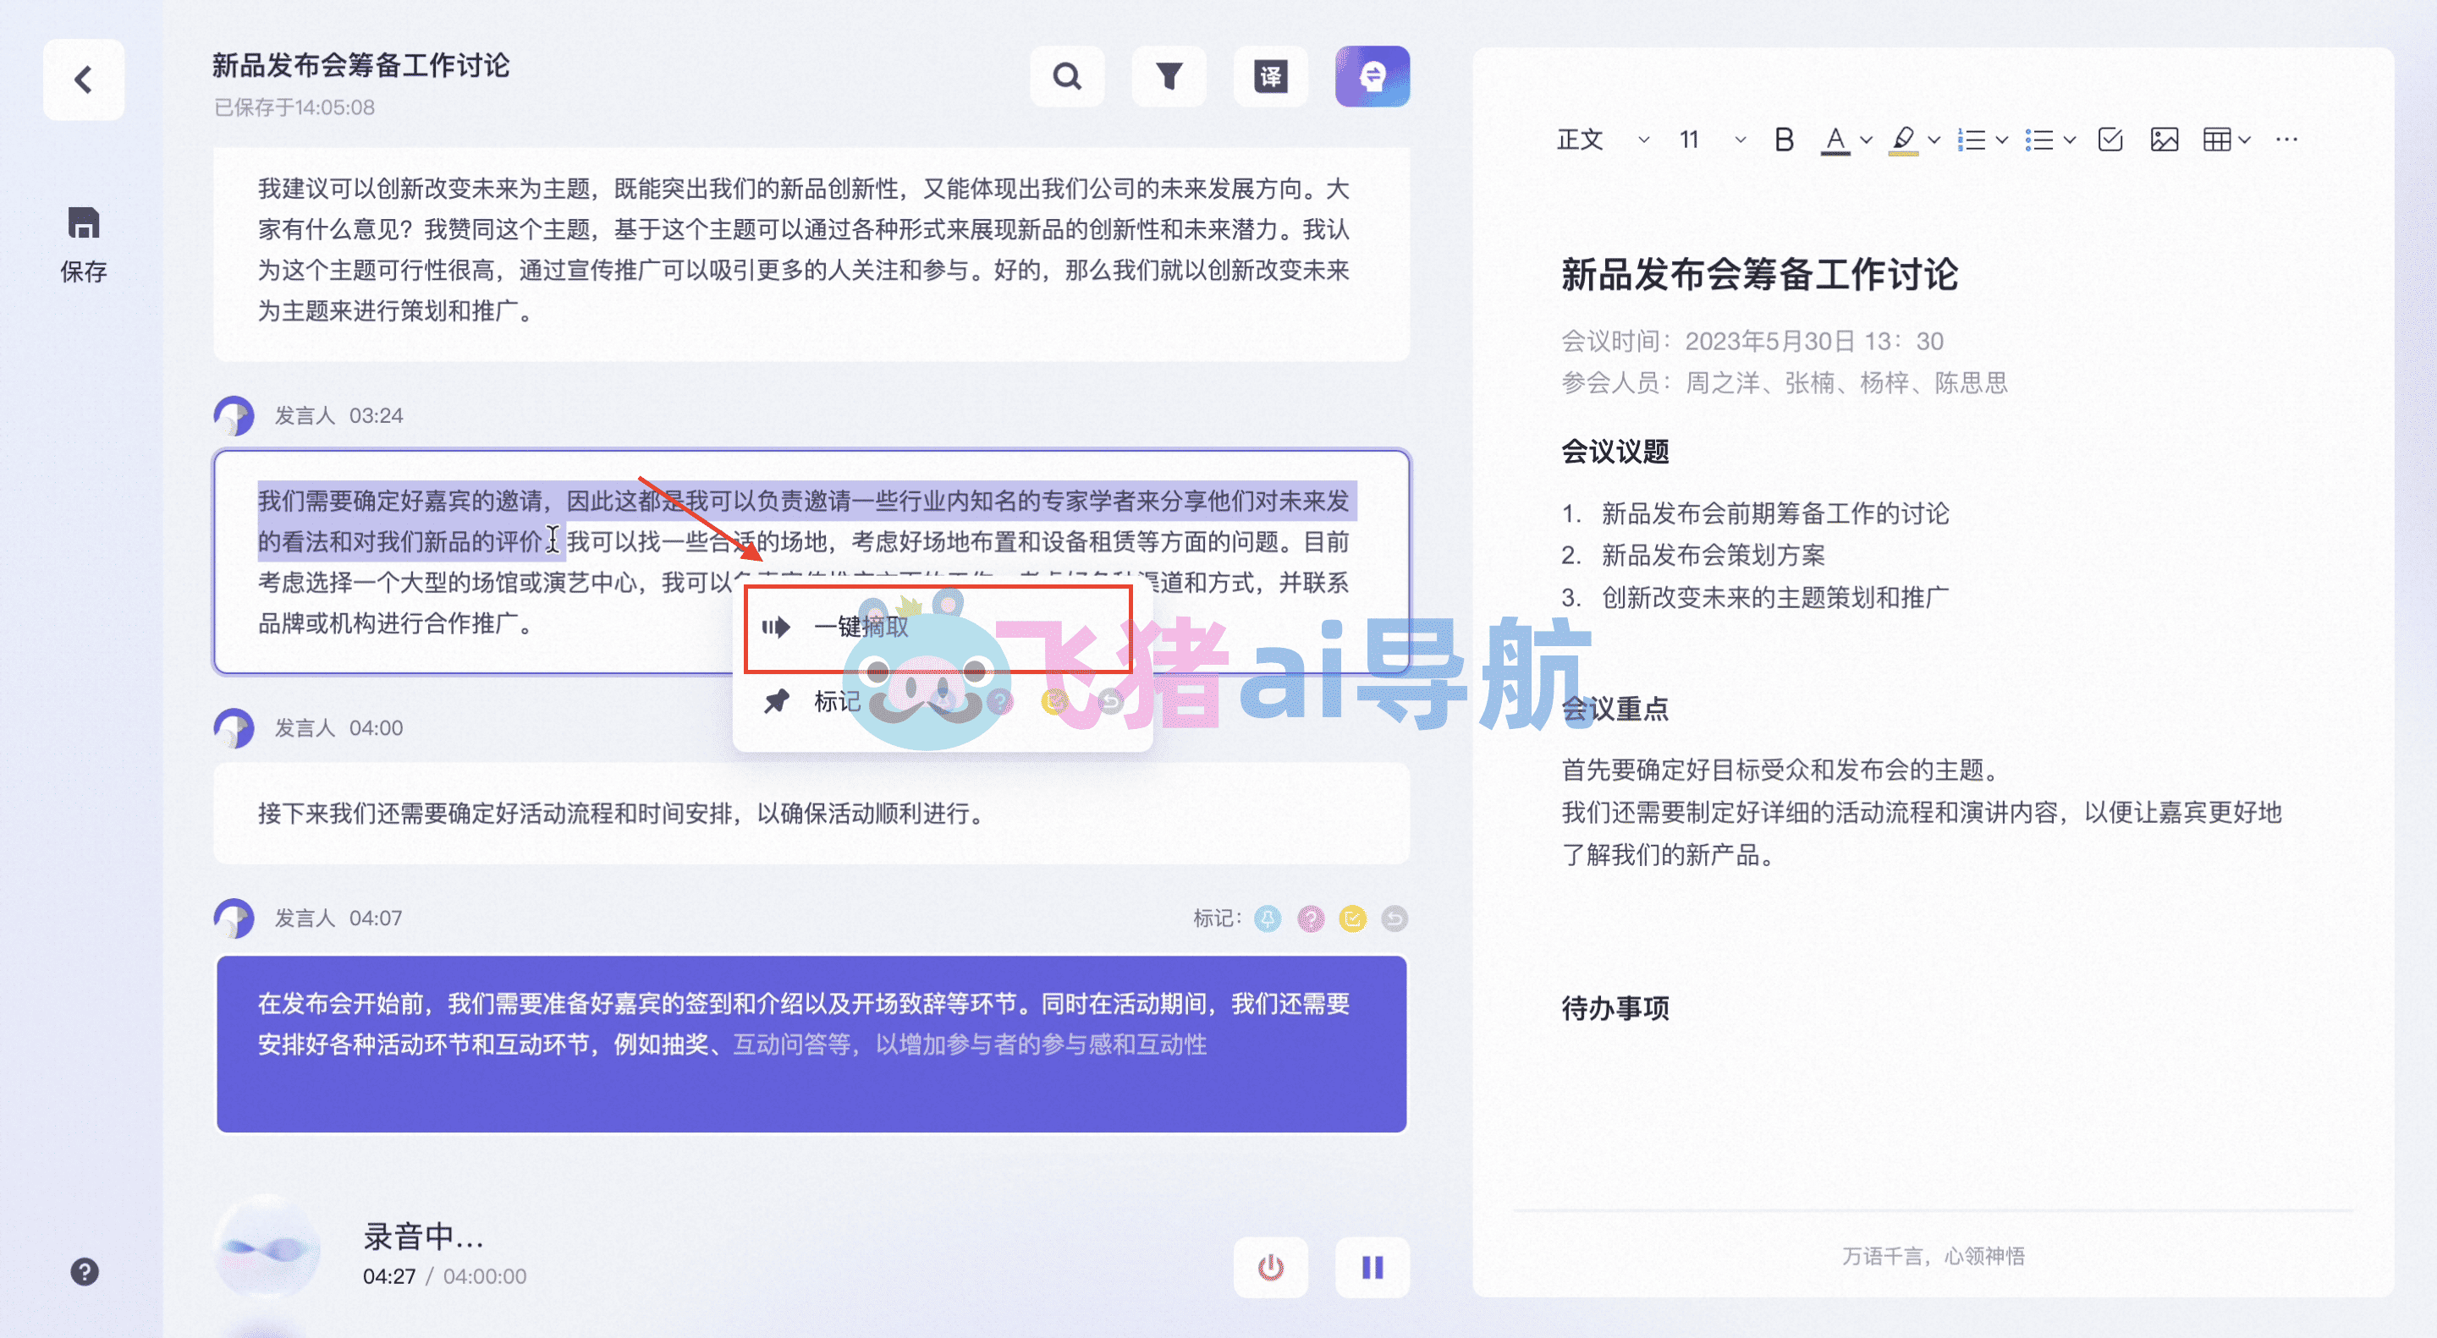Image resolution: width=2437 pixels, height=1338 pixels.
Task: Click the 会议议题 heading in notes
Action: 1615,452
